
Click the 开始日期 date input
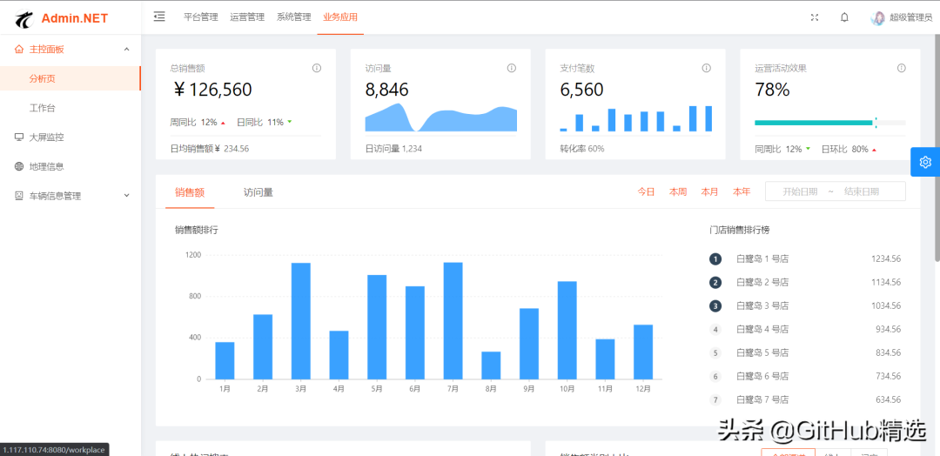tap(800, 191)
